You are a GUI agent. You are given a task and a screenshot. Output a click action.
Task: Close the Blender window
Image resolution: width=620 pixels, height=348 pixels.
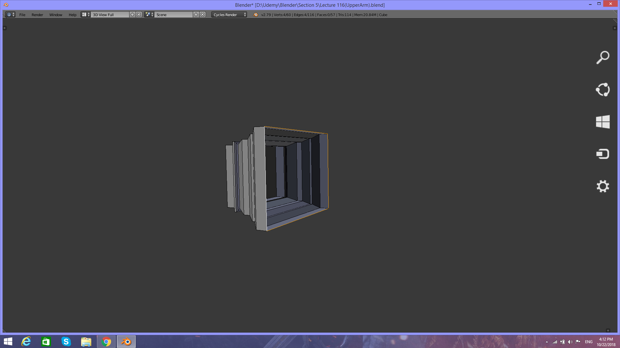click(610, 4)
